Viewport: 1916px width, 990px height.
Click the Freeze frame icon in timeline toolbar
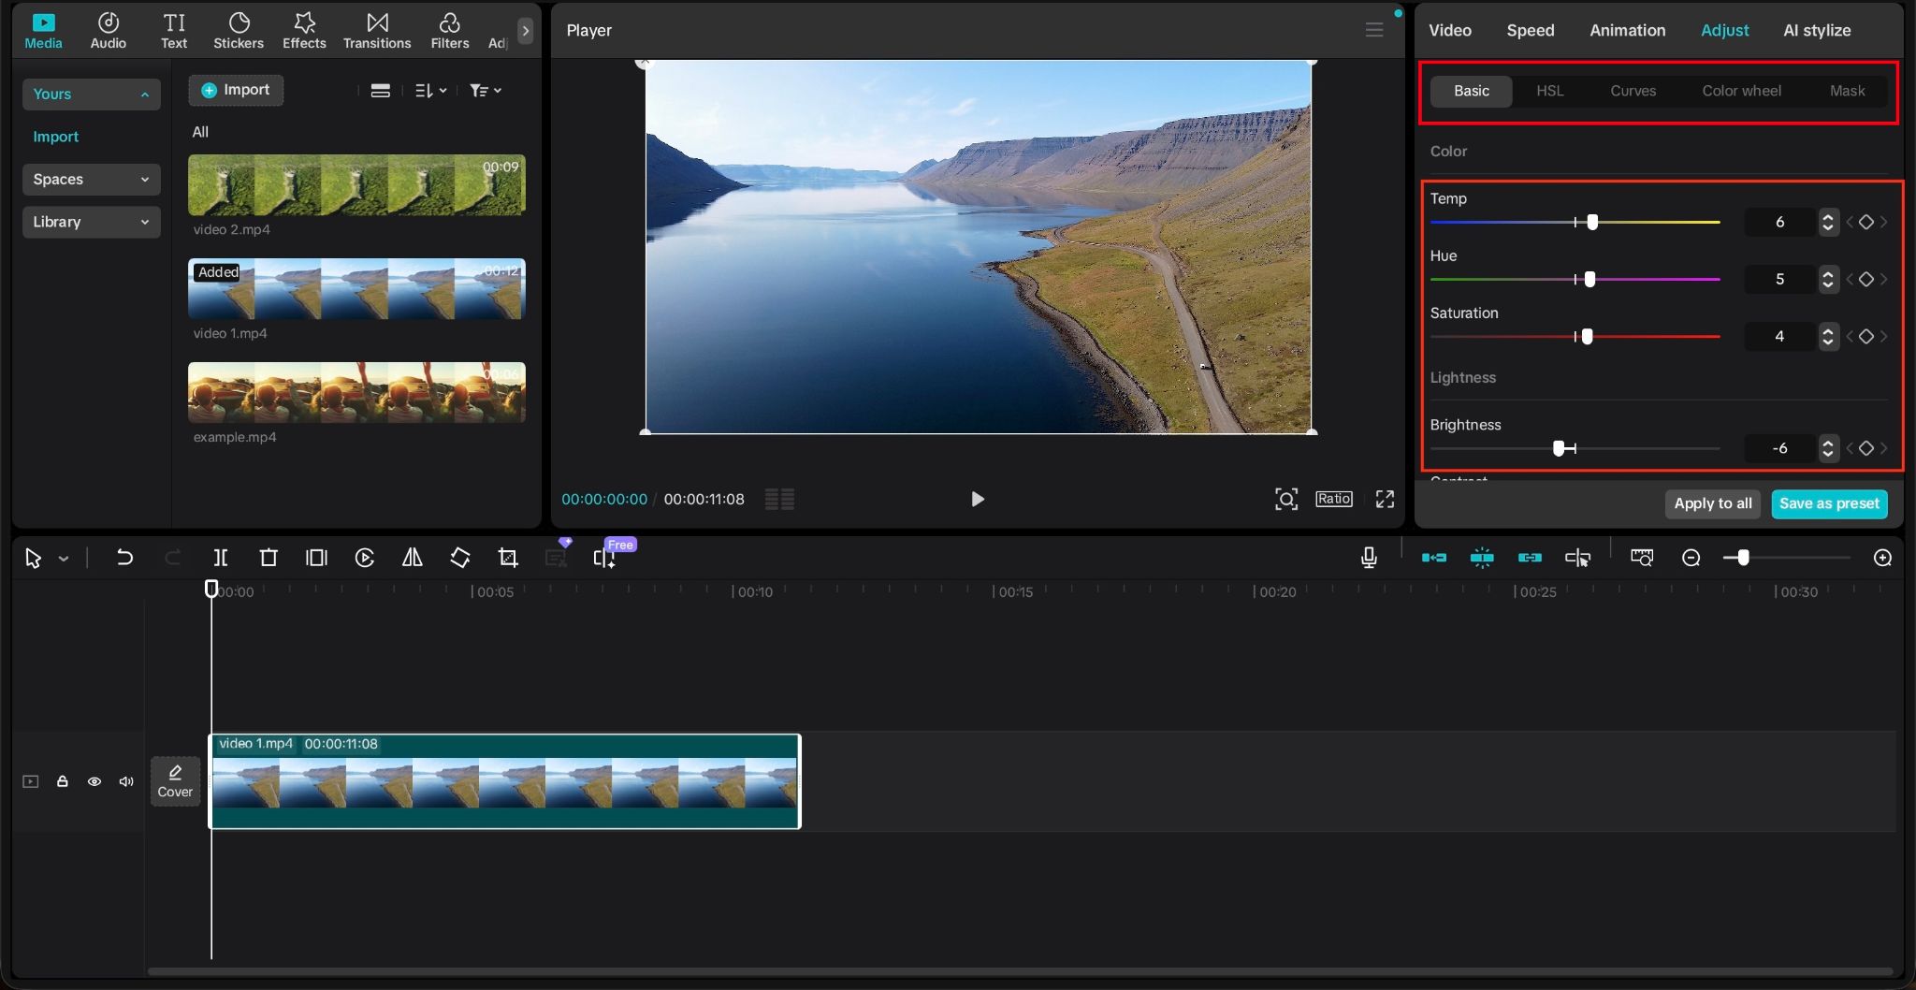tap(316, 558)
